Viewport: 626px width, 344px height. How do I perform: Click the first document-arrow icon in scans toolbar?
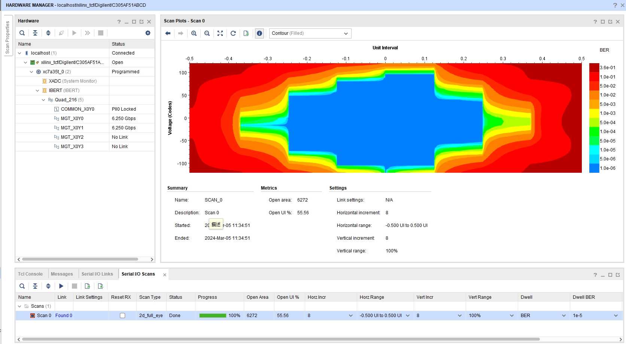[x=87, y=286]
